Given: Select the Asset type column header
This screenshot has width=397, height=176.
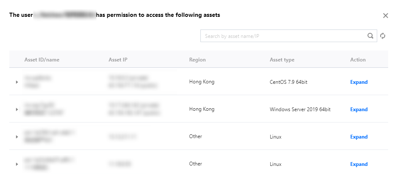Looking at the screenshot, I should coord(282,60).
